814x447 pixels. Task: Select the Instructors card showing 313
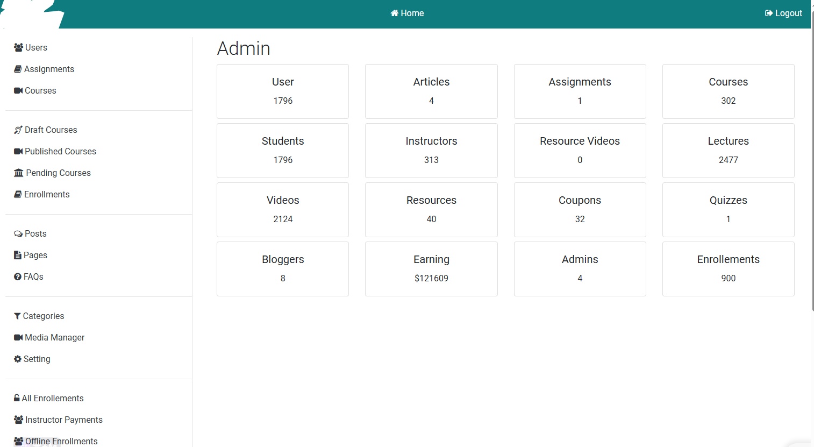tap(431, 151)
